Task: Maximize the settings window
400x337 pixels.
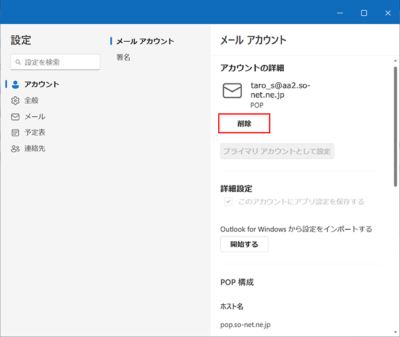Action: (364, 13)
